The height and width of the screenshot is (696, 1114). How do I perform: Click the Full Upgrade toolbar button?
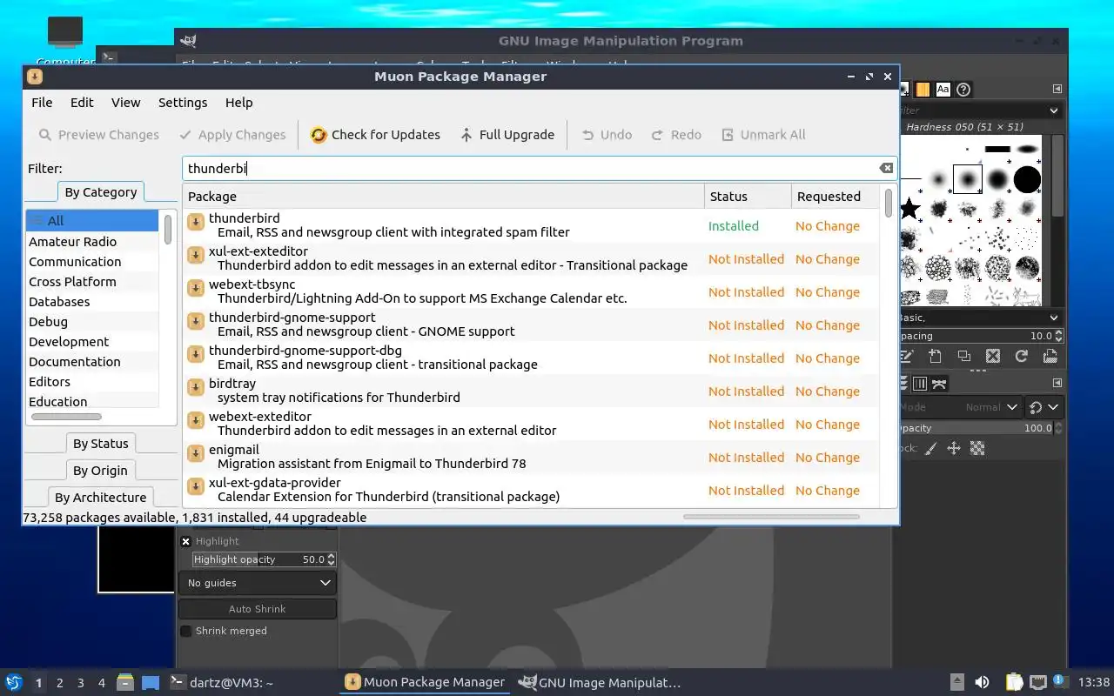point(507,135)
